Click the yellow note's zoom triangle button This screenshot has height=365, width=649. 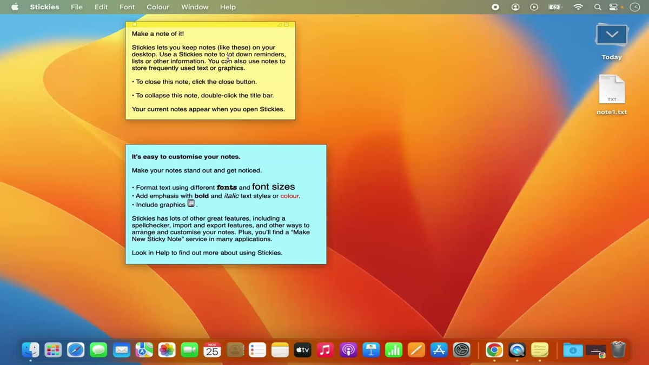click(280, 24)
